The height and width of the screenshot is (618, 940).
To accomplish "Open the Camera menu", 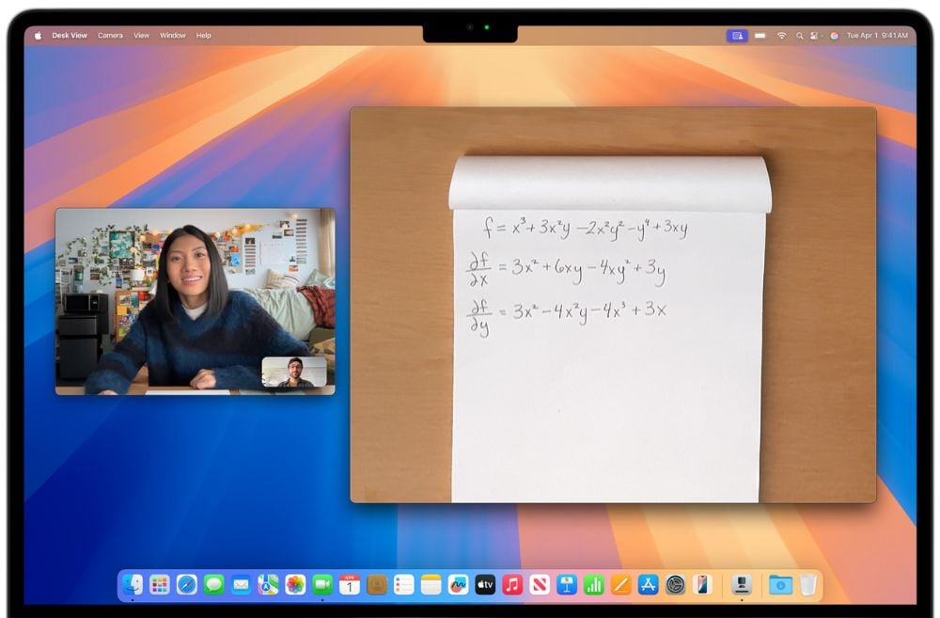I will tap(110, 36).
